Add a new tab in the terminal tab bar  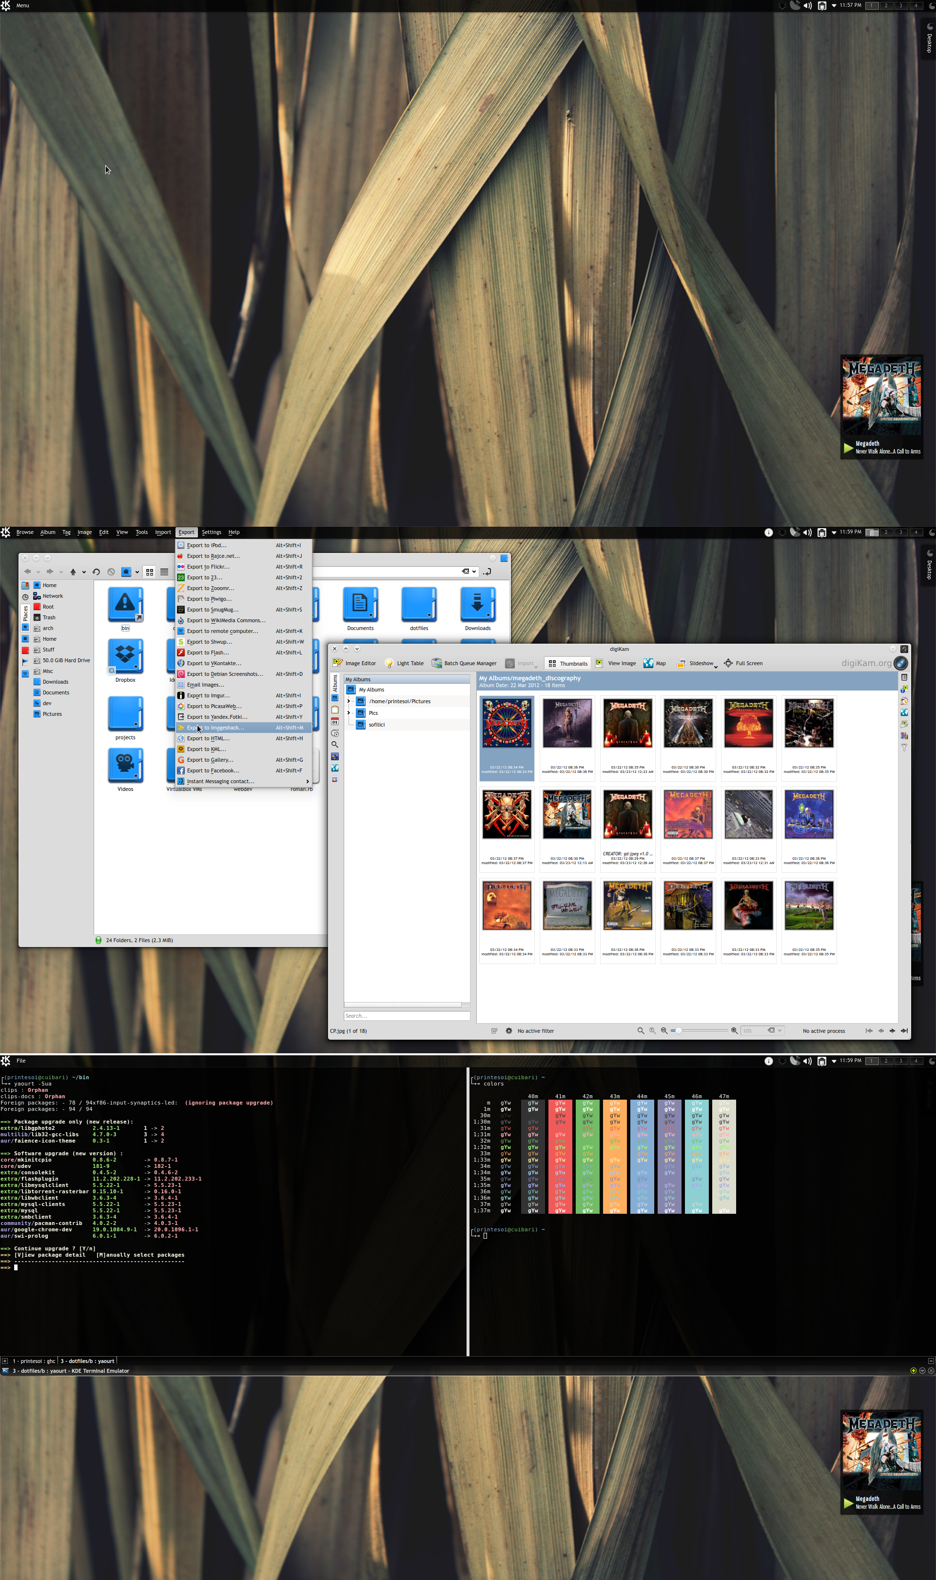click(4, 1361)
